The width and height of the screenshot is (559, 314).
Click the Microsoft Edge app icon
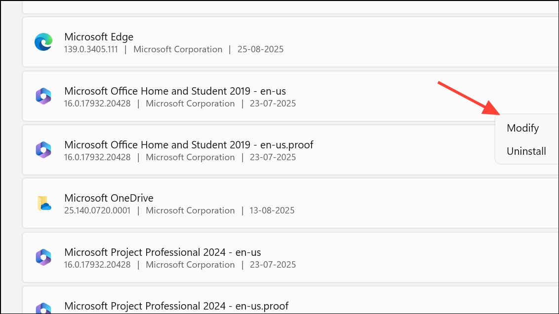coord(43,42)
